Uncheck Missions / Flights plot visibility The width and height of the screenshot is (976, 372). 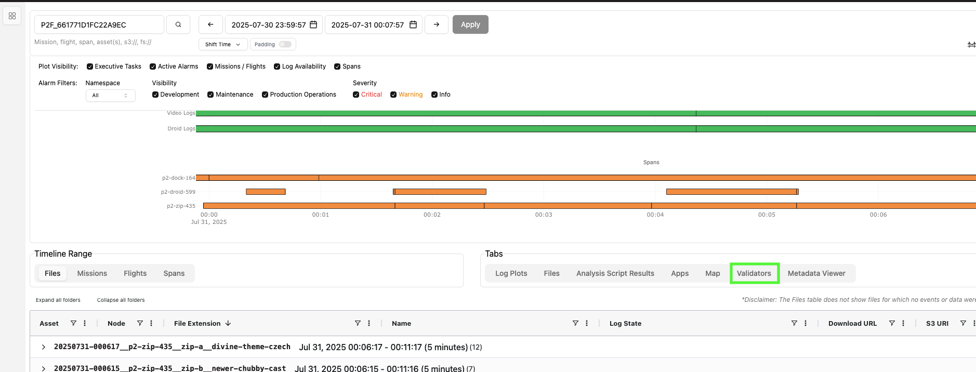pos(210,67)
